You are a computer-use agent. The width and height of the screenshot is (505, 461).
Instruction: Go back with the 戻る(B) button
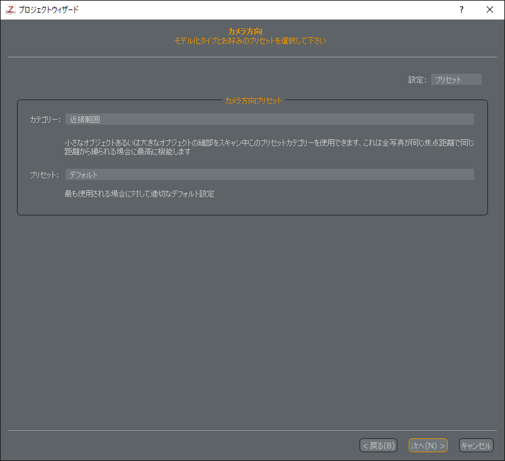pyautogui.click(x=378, y=445)
